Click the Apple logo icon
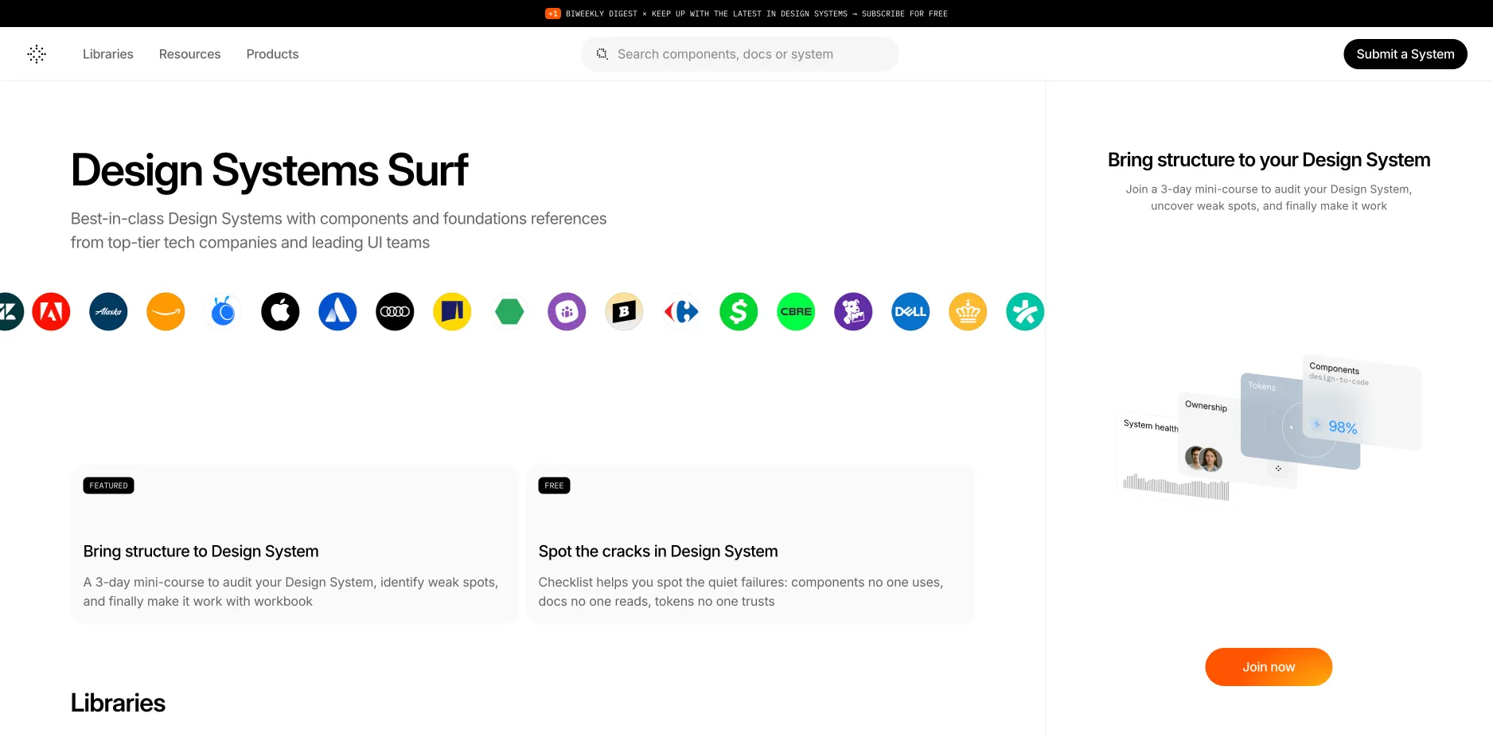The image size is (1493, 737). pos(280,312)
